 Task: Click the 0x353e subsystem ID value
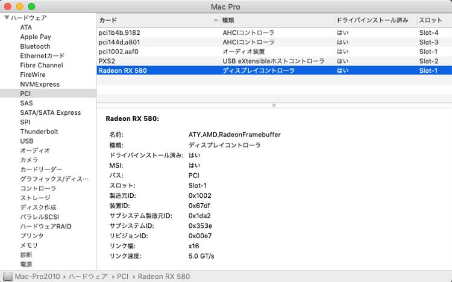tap(200, 226)
